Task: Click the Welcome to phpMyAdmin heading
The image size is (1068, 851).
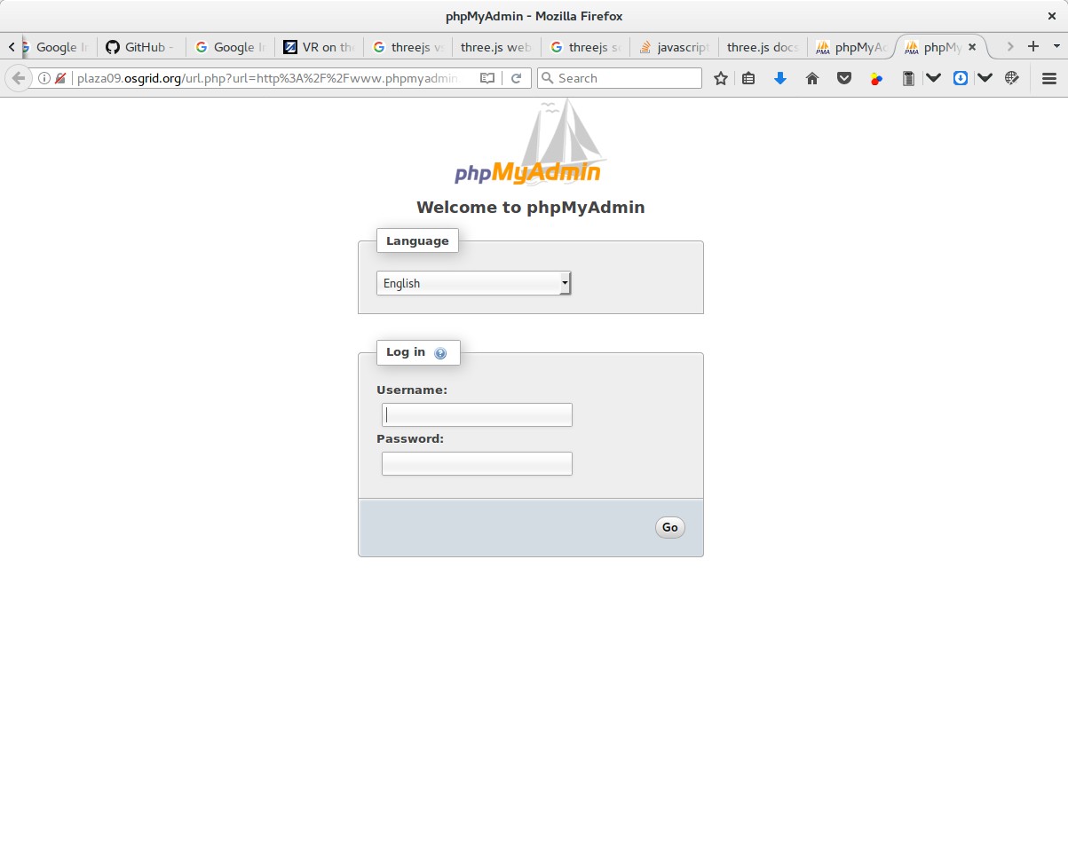Action: coord(531,208)
